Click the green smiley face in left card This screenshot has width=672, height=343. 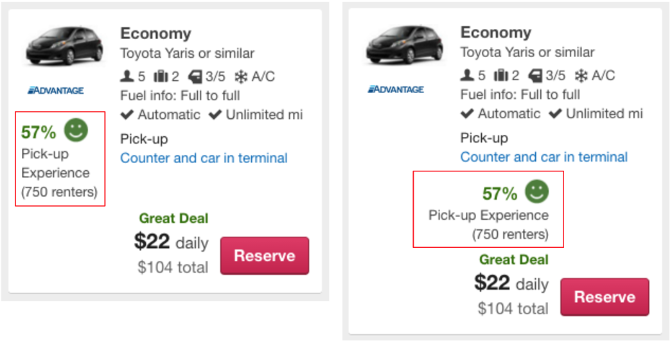[x=76, y=130]
